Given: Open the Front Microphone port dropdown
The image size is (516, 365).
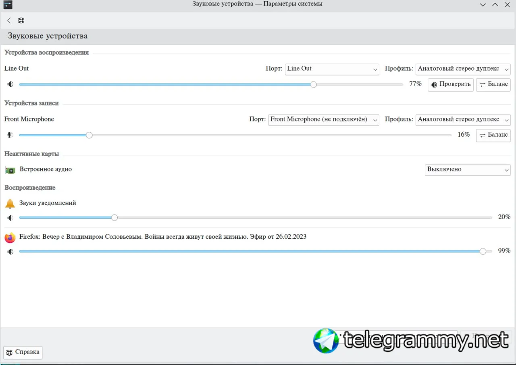Looking at the screenshot, I should pyautogui.click(x=324, y=120).
